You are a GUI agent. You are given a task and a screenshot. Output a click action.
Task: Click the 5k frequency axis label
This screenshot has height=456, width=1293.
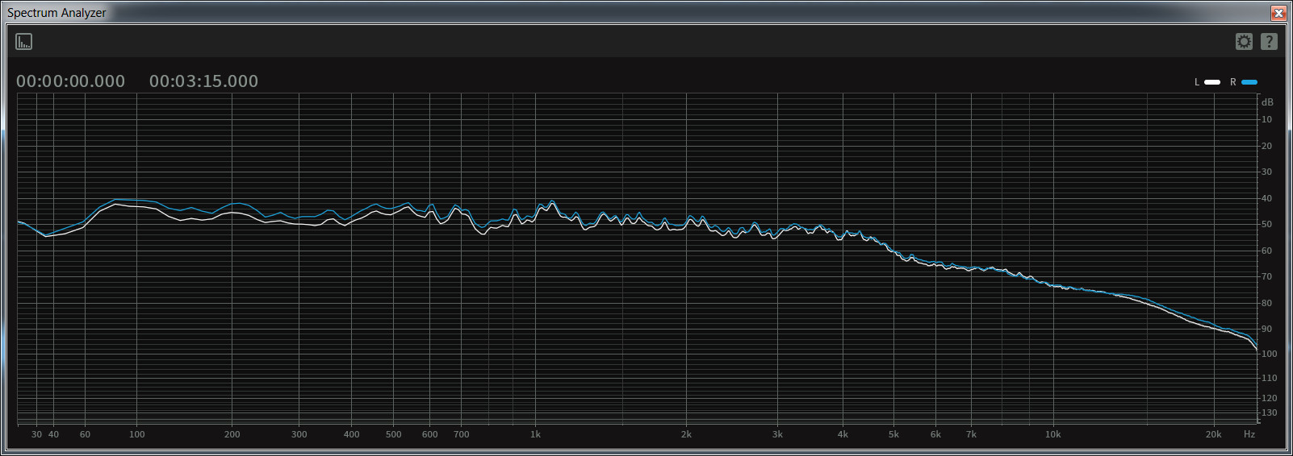pyautogui.click(x=893, y=434)
